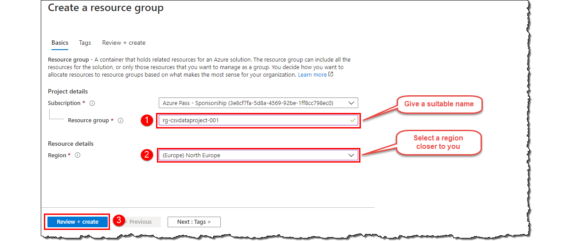This screenshot has height=241, width=563.
Task: Switch to the Basics tab
Action: coord(60,43)
